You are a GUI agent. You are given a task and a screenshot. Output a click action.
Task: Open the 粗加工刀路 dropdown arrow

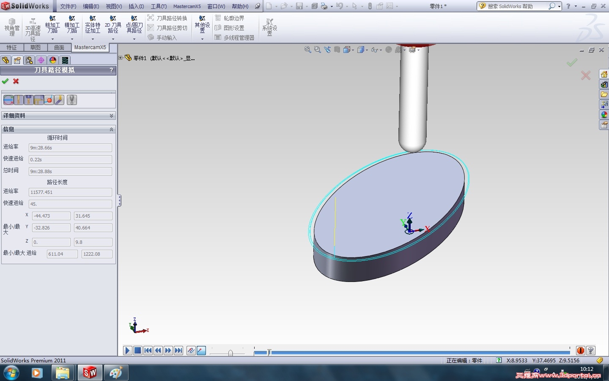[x=52, y=39]
